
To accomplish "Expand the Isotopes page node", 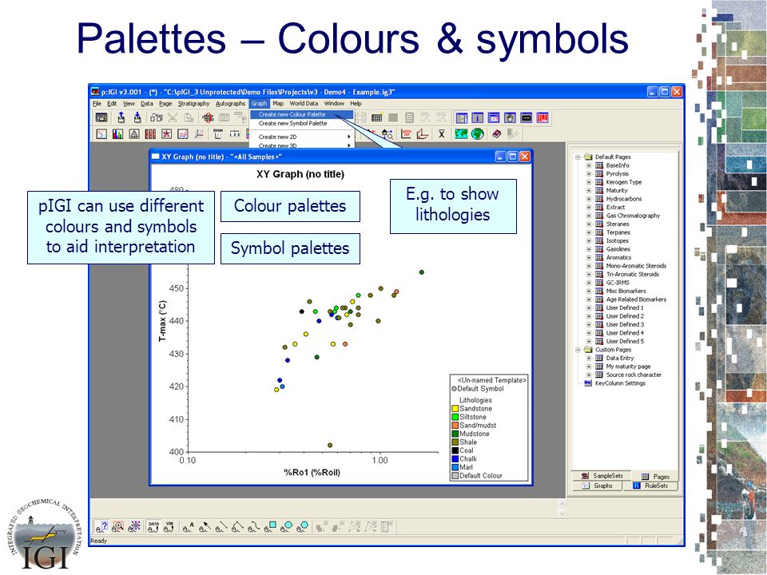I will tap(589, 240).
